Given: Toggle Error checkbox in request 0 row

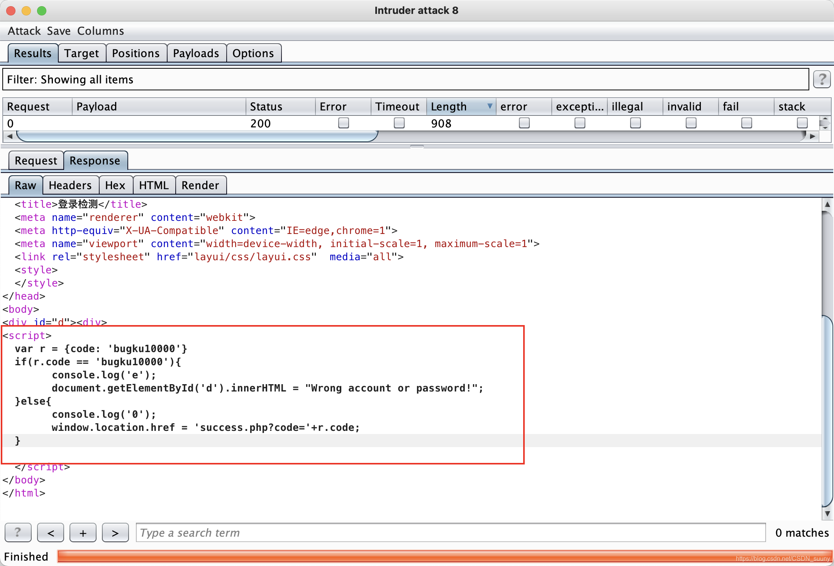Looking at the screenshot, I should point(344,123).
